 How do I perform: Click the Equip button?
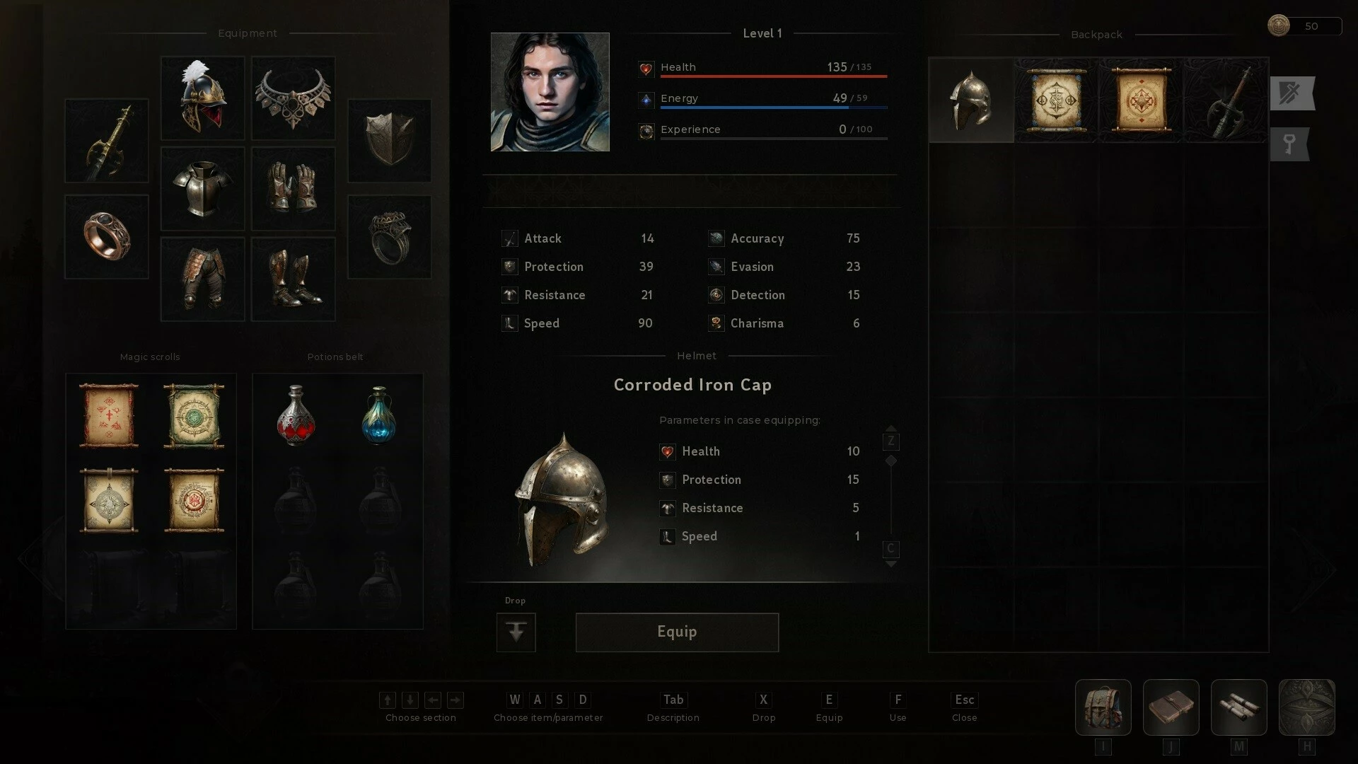pyautogui.click(x=677, y=632)
